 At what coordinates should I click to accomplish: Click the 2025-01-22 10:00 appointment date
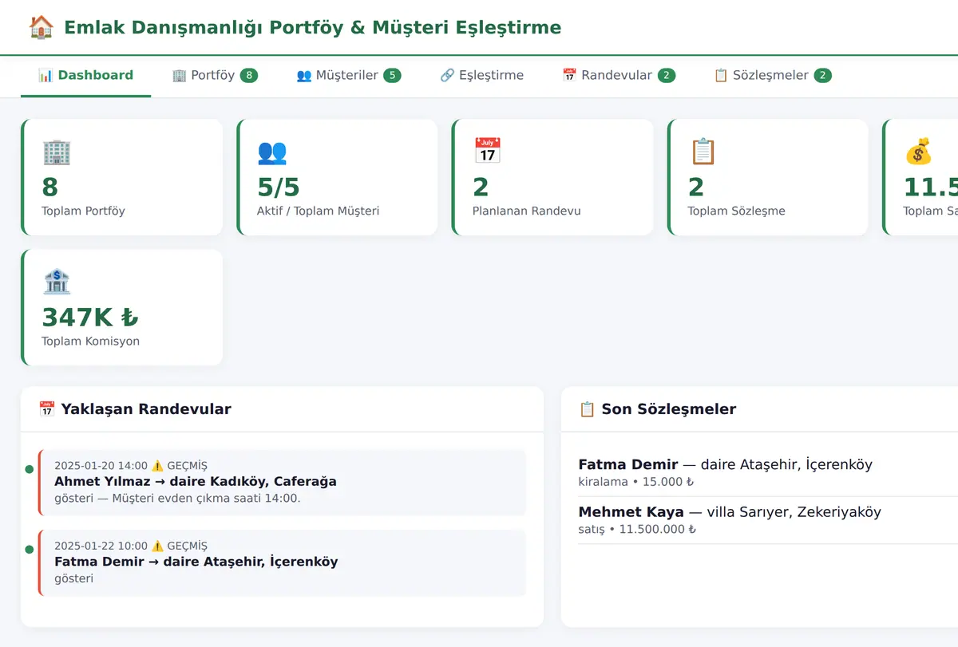click(101, 546)
